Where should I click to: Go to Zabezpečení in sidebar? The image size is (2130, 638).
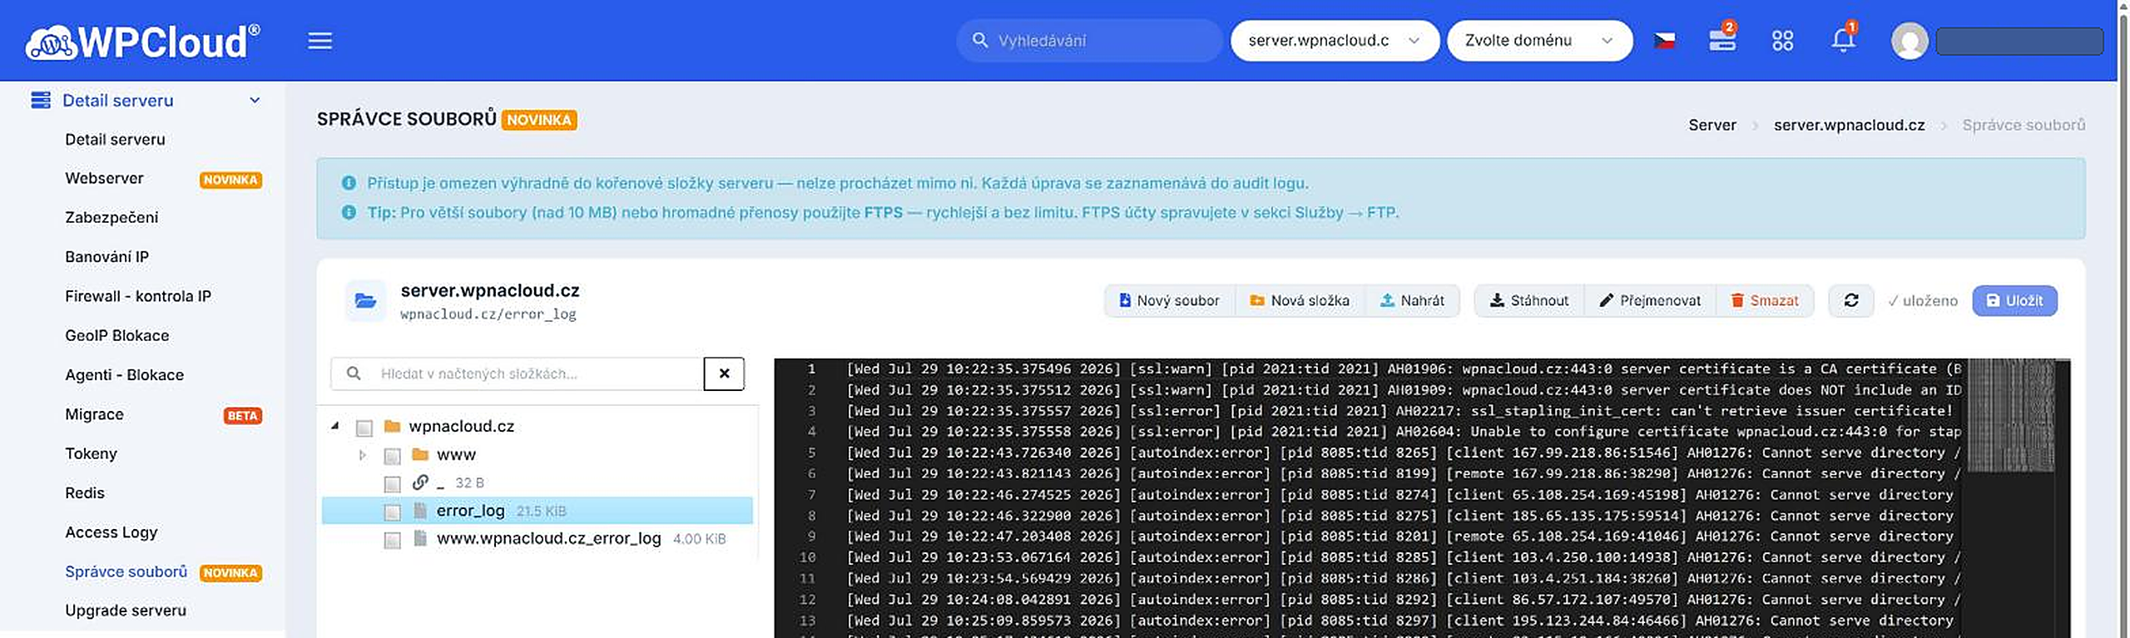click(x=111, y=217)
